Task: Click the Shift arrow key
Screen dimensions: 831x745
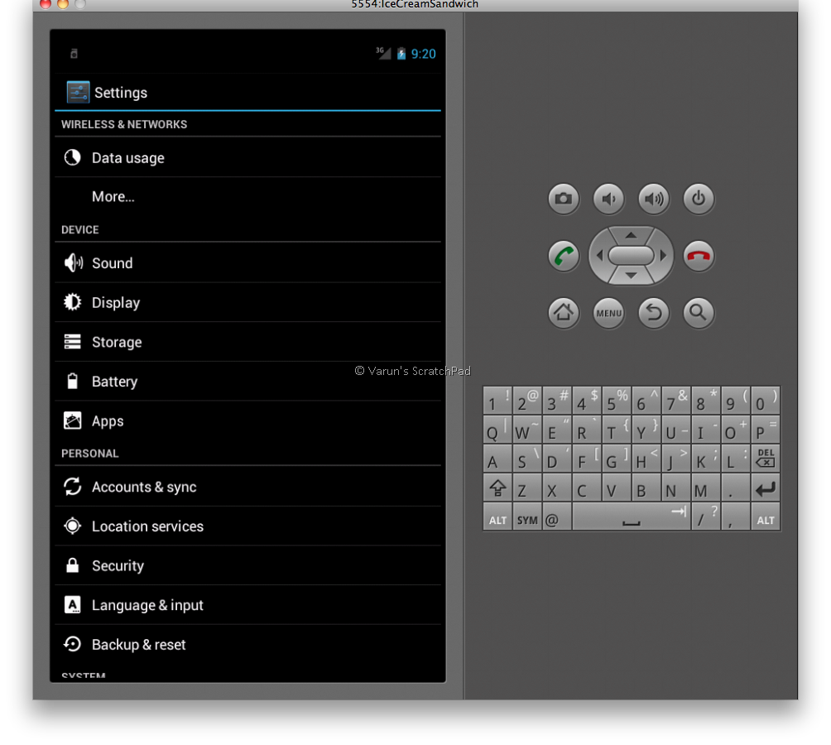Action: click(497, 488)
